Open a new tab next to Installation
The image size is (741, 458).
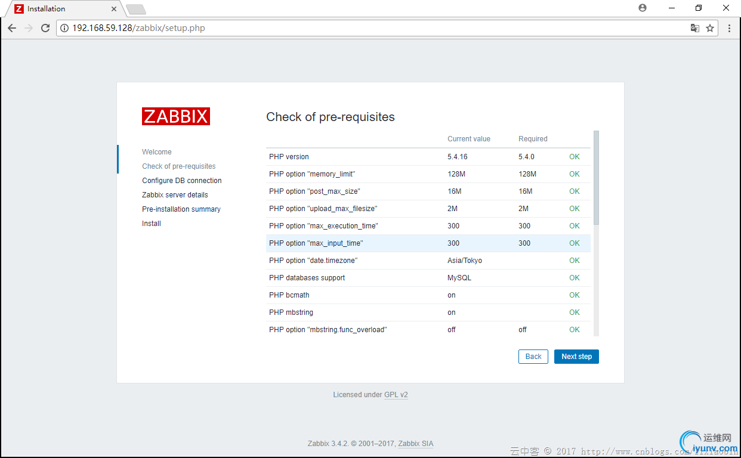pyautogui.click(x=136, y=10)
